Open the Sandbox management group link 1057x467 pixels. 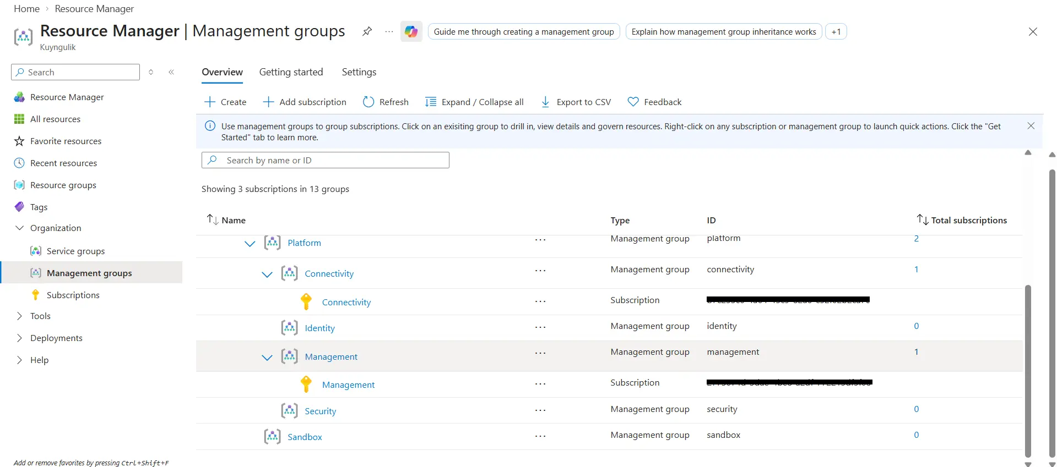pos(305,437)
